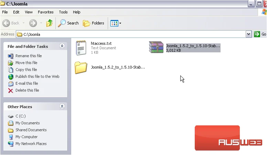The width and height of the screenshot is (267, 155).
Task: Click Copy this file link
Action: (26, 70)
